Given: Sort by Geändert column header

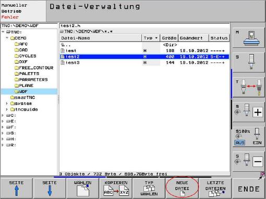Looking at the screenshot, I should click(x=194, y=38).
